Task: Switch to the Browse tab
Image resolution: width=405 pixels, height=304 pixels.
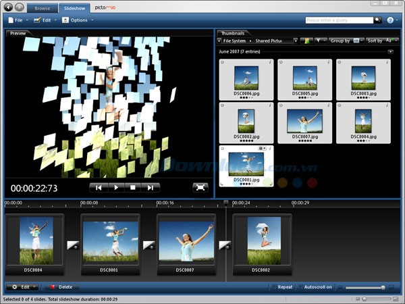Action: [43, 8]
